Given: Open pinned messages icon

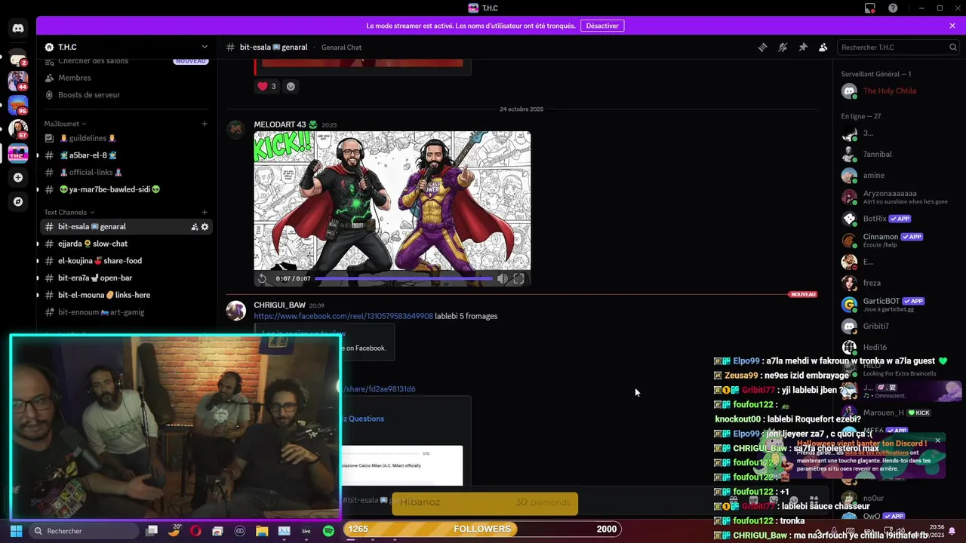Looking at the screenshot, I should pyautogui.click(x=803, y=47).
